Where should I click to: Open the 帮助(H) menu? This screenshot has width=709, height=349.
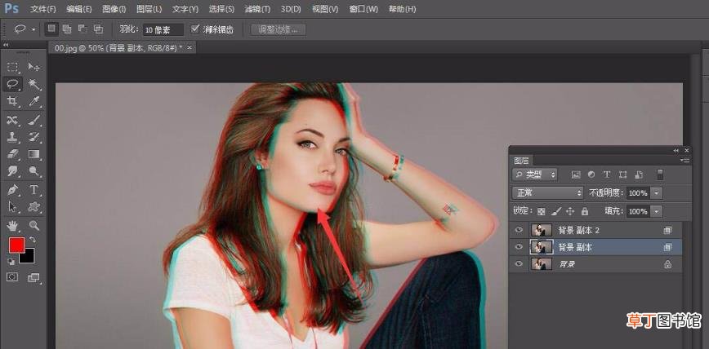click(402, 9)
